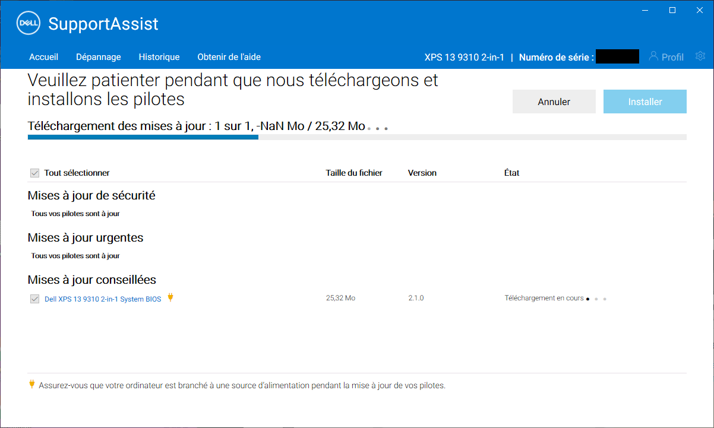714x428 pixels.
Task: Uncheck the Dell XPS 13 BIOS checkbox
Action: [x=34, y=299]
